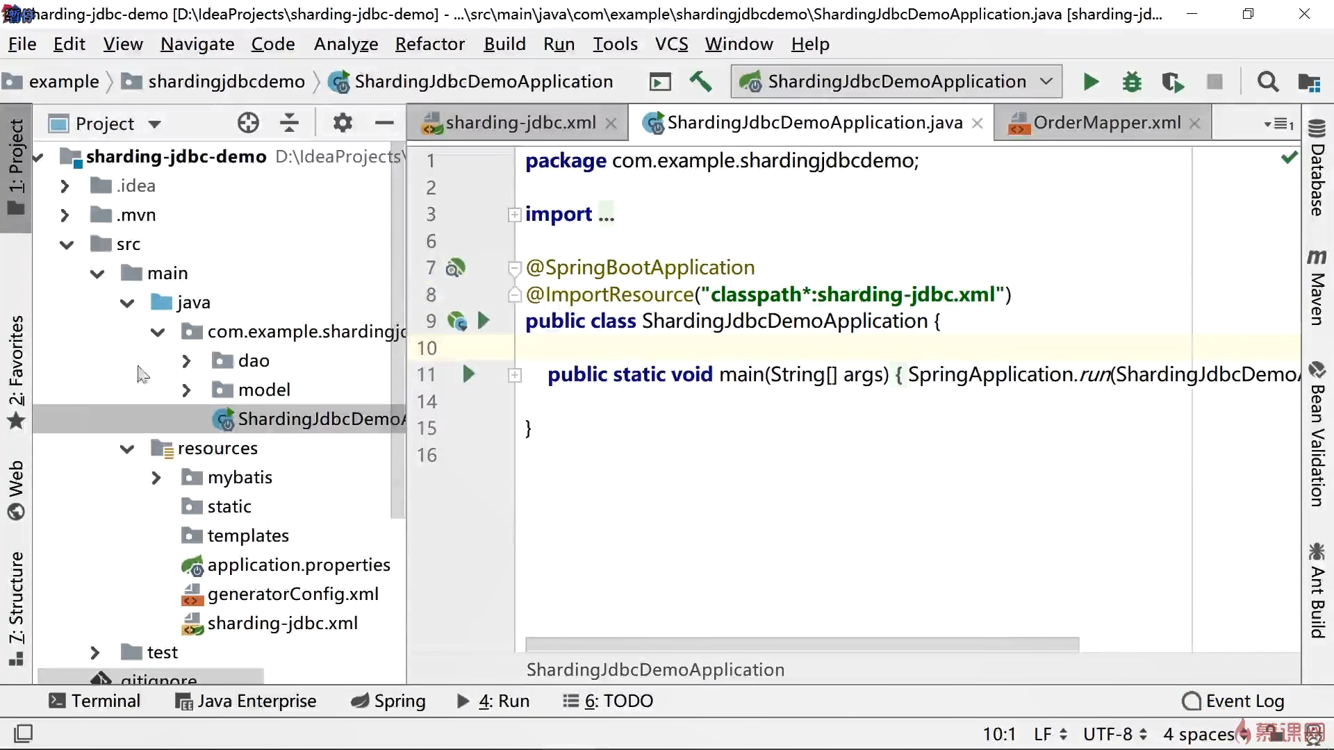Collapse the resources folder
This screenshot has height=750, width=1334.
tap(127, 449)
